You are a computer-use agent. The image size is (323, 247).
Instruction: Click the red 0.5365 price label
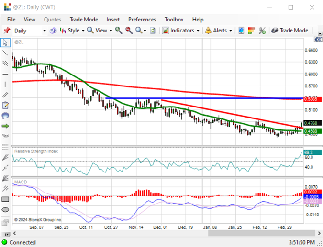[312, 99]
